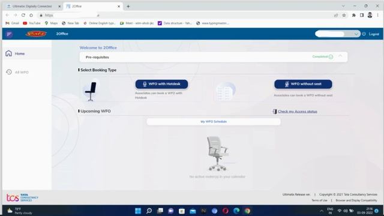Open a new browser tab

click(x=128, y=7)
